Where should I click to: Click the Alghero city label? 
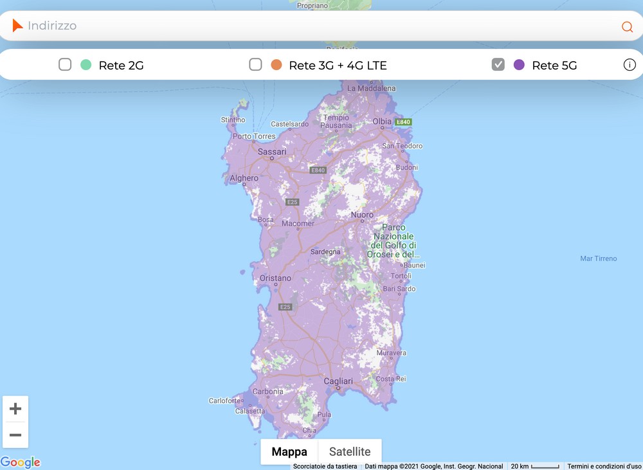[x=244, y=178]
